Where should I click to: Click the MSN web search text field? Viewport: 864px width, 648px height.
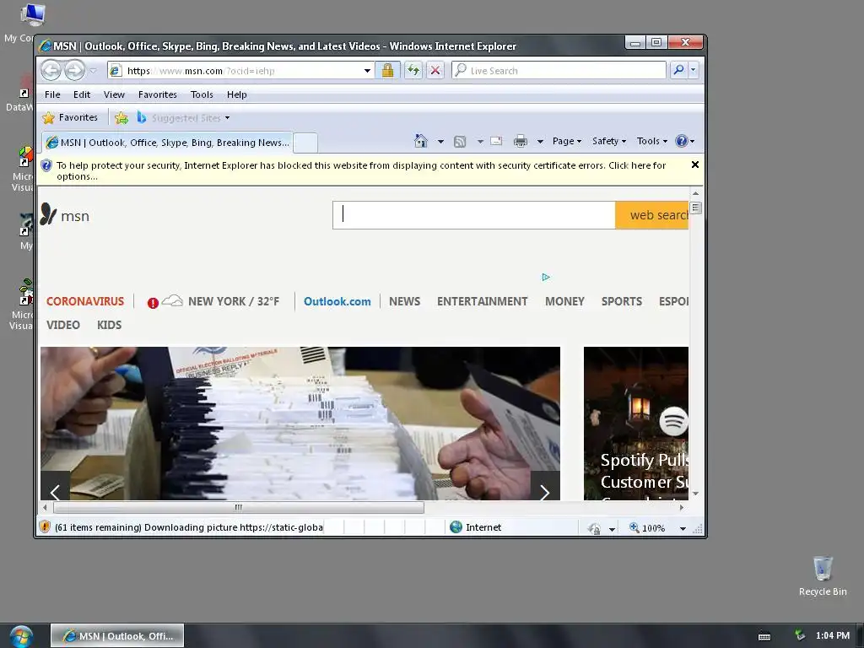(x=474, y=215)
